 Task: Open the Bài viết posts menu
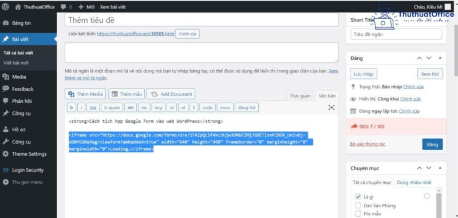click(x=28, y=39)
